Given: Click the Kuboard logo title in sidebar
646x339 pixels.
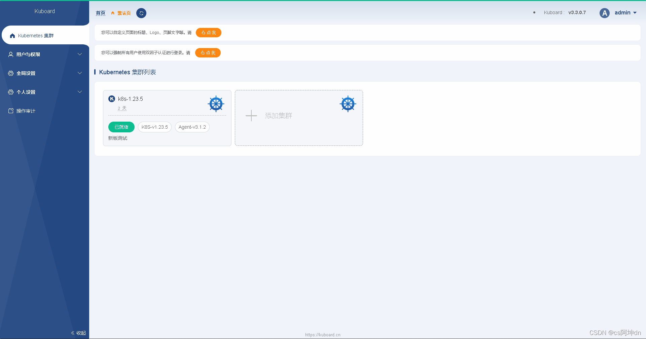Looking at the screenshot, I should pos(44,11).
